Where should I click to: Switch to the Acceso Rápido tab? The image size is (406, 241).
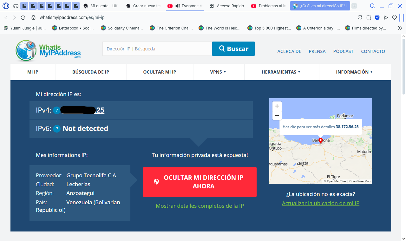tap(226, 6)
